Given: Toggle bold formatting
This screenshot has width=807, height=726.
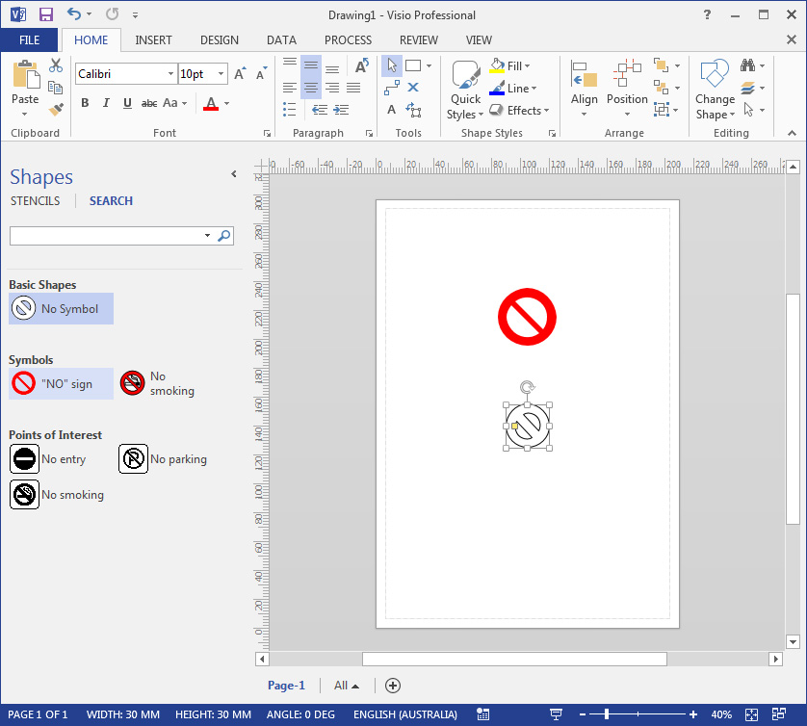Looking at the screenshot, I should tap(85, 103).
